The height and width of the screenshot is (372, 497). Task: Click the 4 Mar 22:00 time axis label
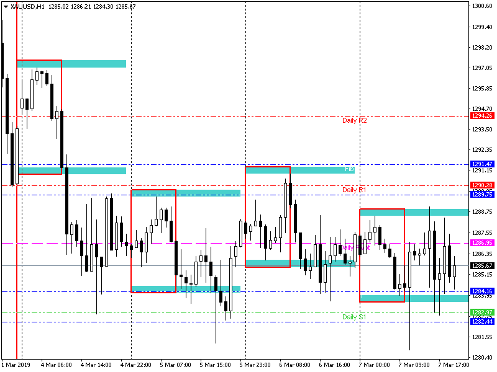pos(136,365)
